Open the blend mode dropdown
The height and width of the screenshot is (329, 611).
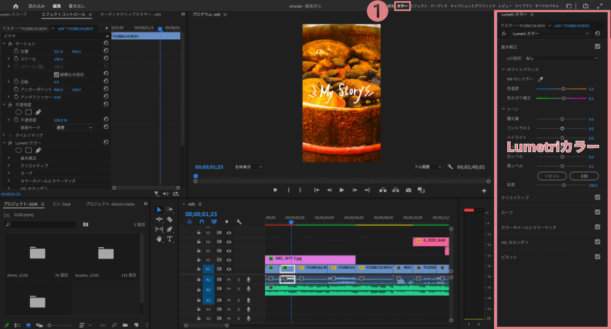click(73, 127)
